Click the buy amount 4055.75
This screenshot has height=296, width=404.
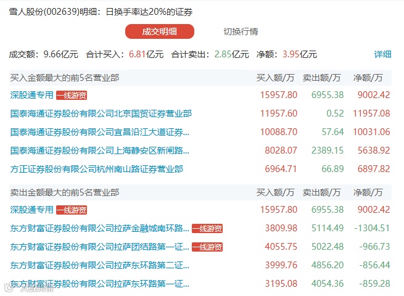pyautogui.click(x=281, y=247)
